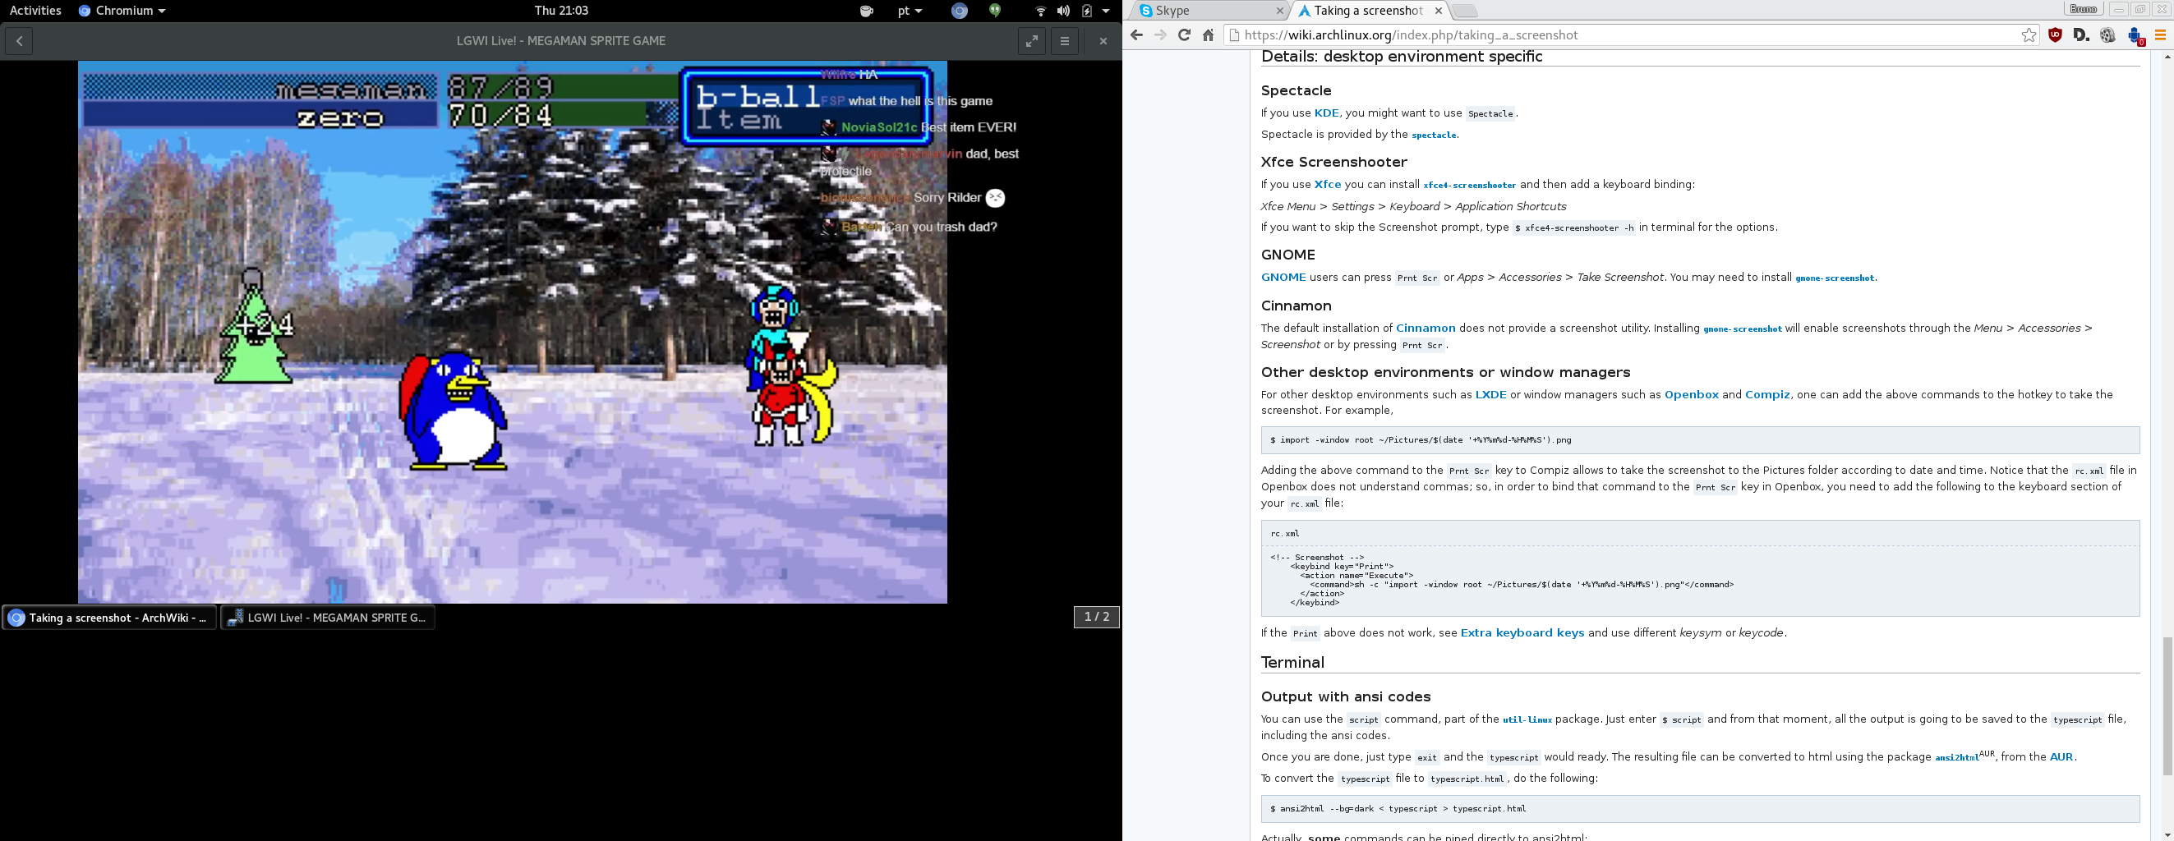Select 'LGWI Live! - MEGAMAN SPRITE G...' taskbar window
Viewport: 2174px width, 841px height.
tap(328, 618)
